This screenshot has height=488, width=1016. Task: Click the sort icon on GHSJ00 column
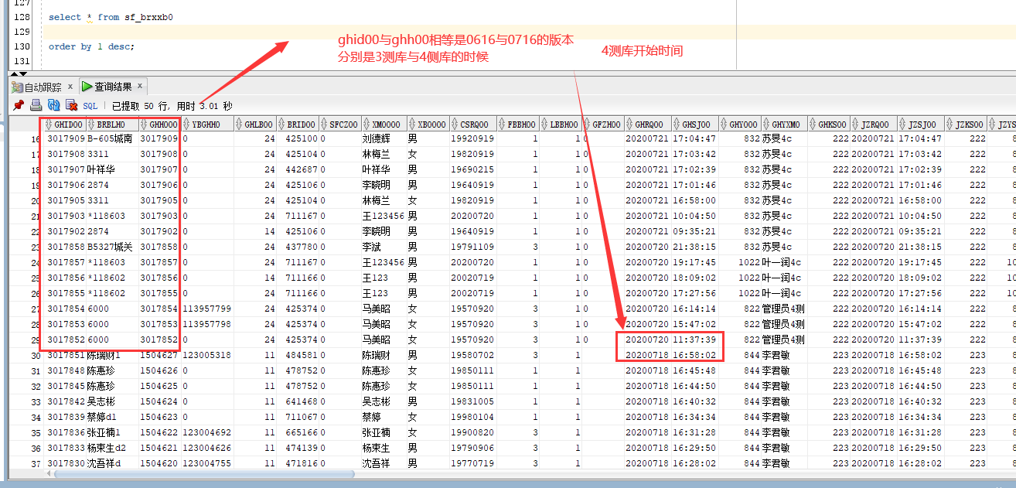677,124
